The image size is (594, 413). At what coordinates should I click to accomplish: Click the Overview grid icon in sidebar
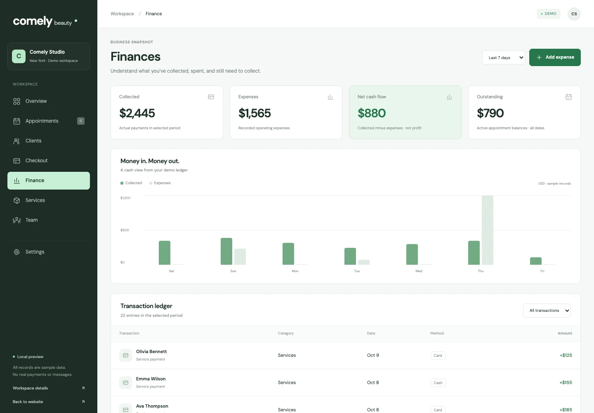click(x=16, y=101)
